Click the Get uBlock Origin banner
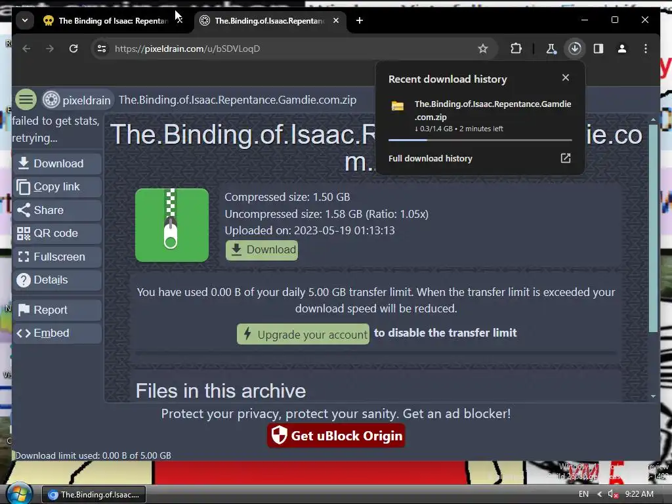The image size is (672, 504). click(x=336, y=436)
